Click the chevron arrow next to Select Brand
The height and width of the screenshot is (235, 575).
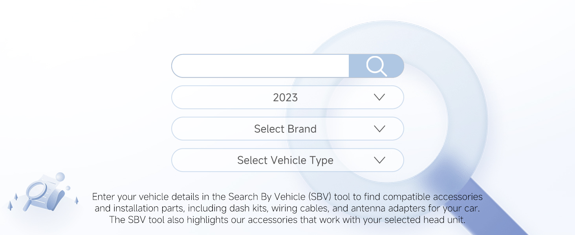point(379,128)
